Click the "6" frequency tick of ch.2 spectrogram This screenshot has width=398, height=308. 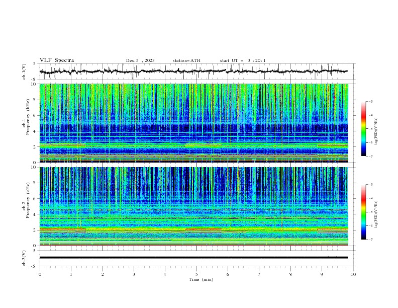click(x=35, y=199)
